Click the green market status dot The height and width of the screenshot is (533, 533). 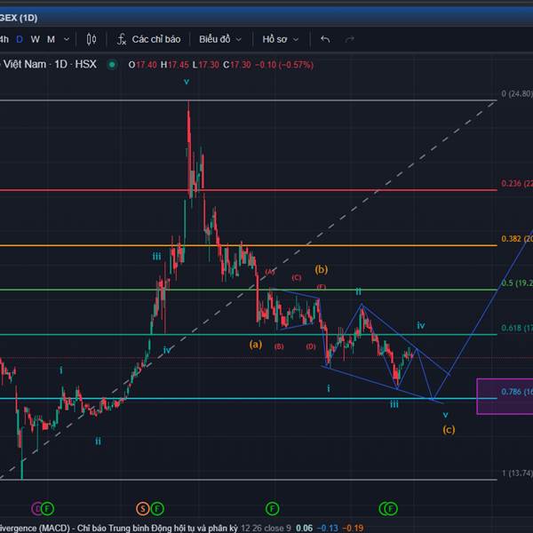click(x=112, y=65)
